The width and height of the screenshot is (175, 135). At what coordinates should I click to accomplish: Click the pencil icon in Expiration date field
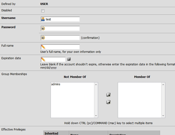pos(43,59)
